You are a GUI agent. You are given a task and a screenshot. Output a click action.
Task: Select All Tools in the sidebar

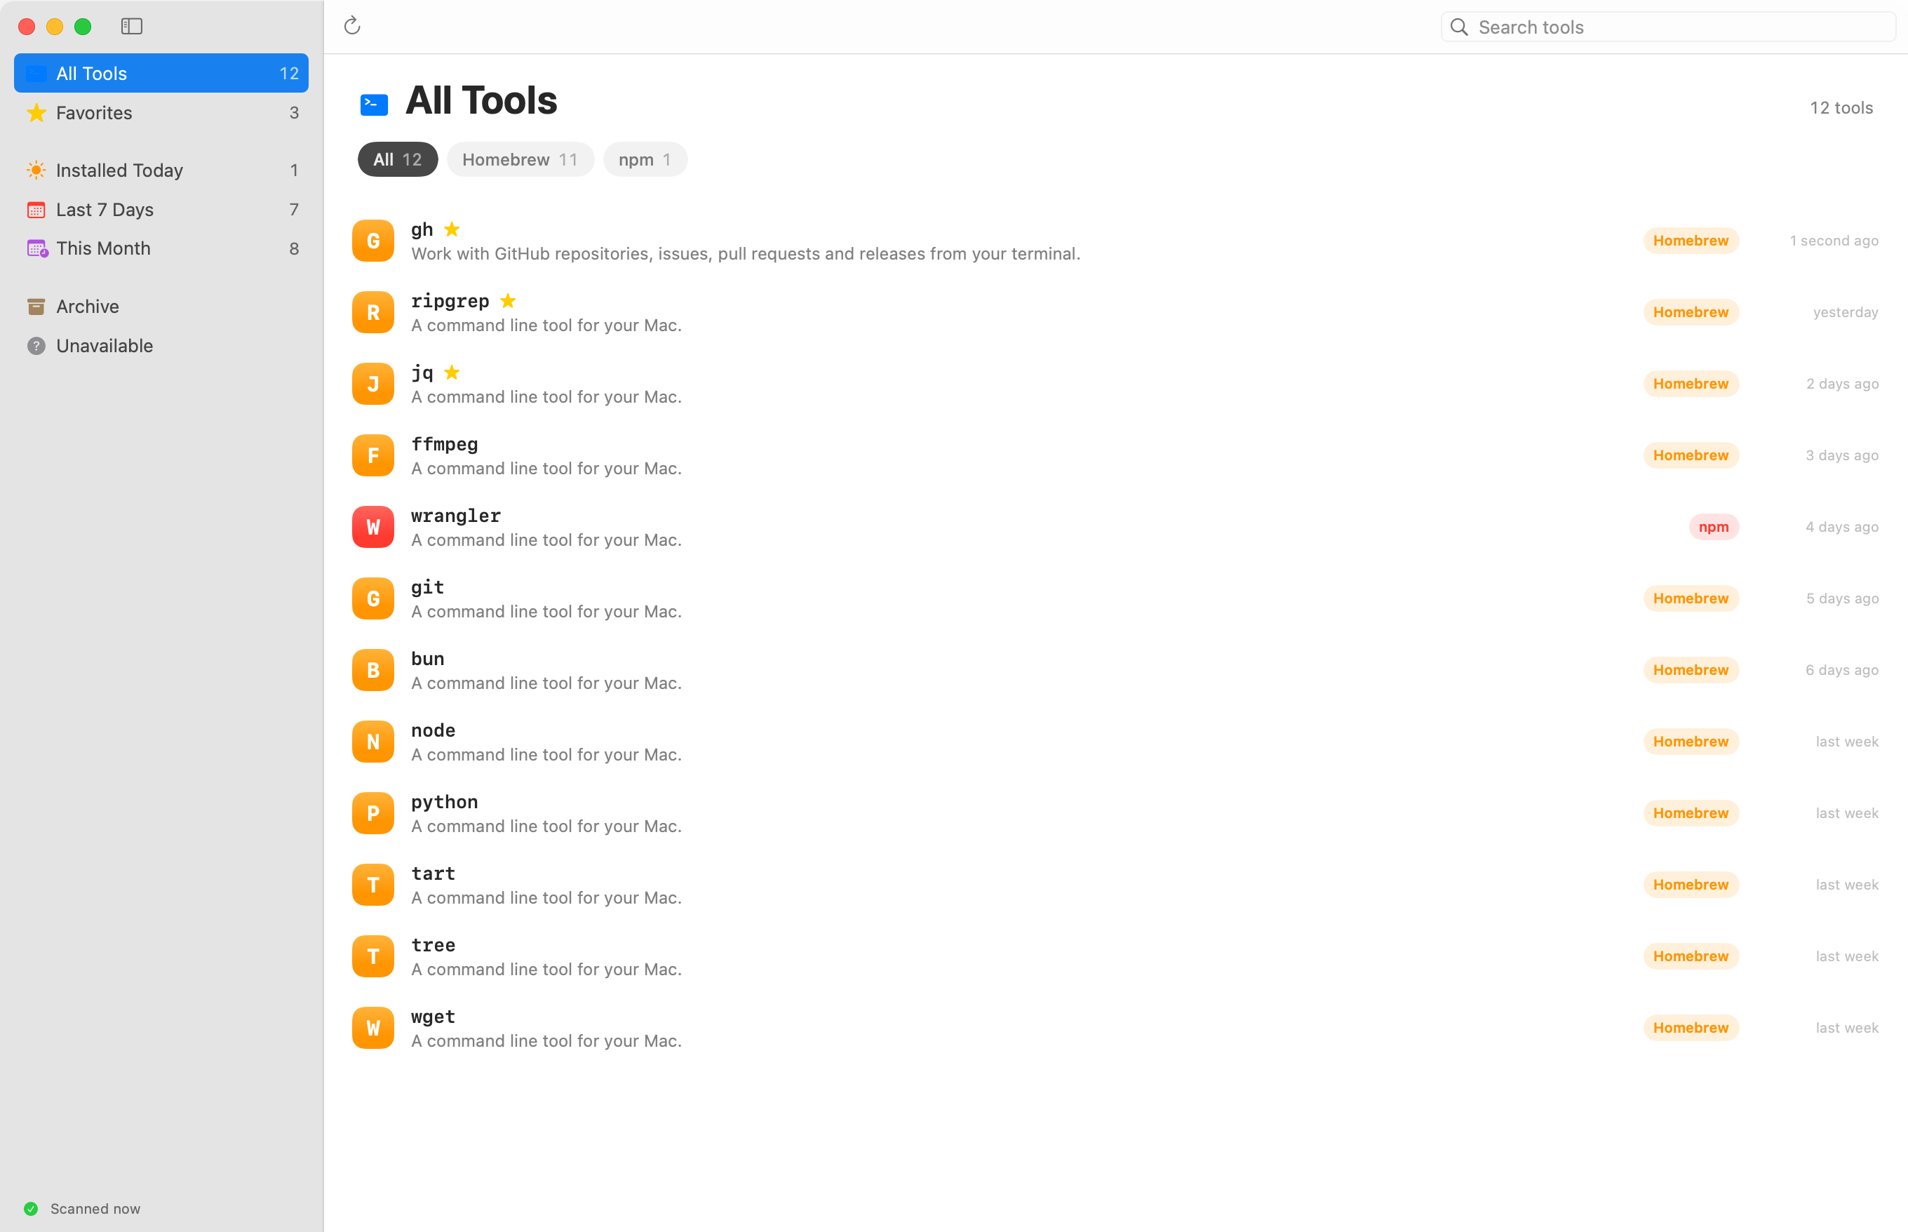[x=161, y=74]
